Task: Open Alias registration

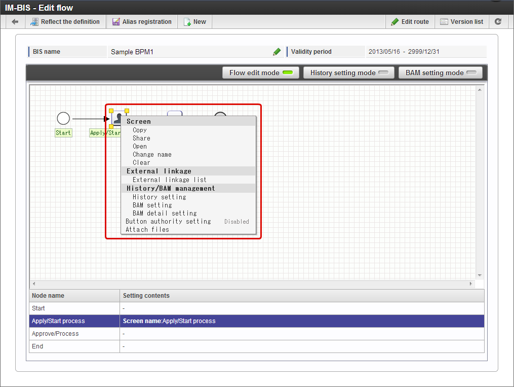Action: 142,22
